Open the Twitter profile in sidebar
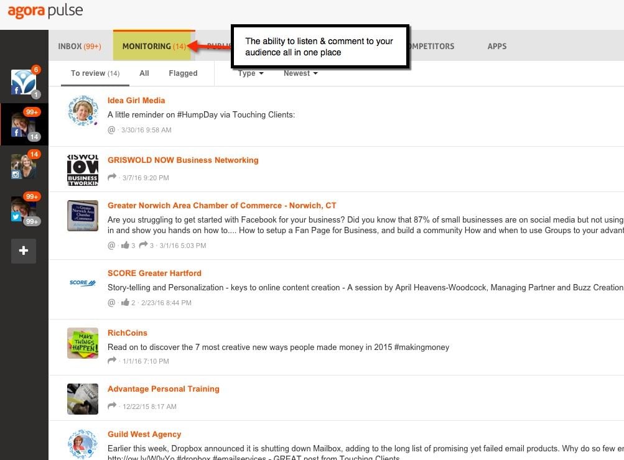Viewport: 624px width, 460px height. pyautogui.click(x=24, y=209)
